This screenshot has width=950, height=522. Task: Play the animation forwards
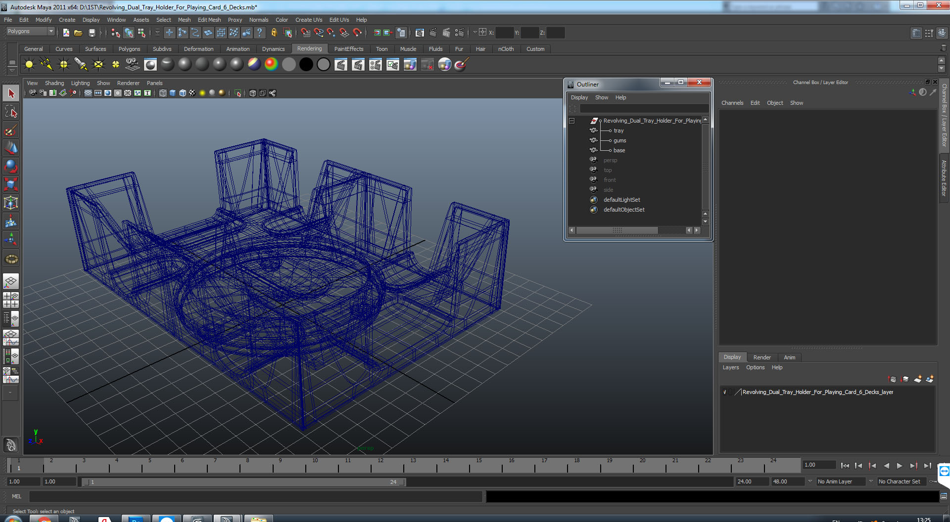point(900,466)
